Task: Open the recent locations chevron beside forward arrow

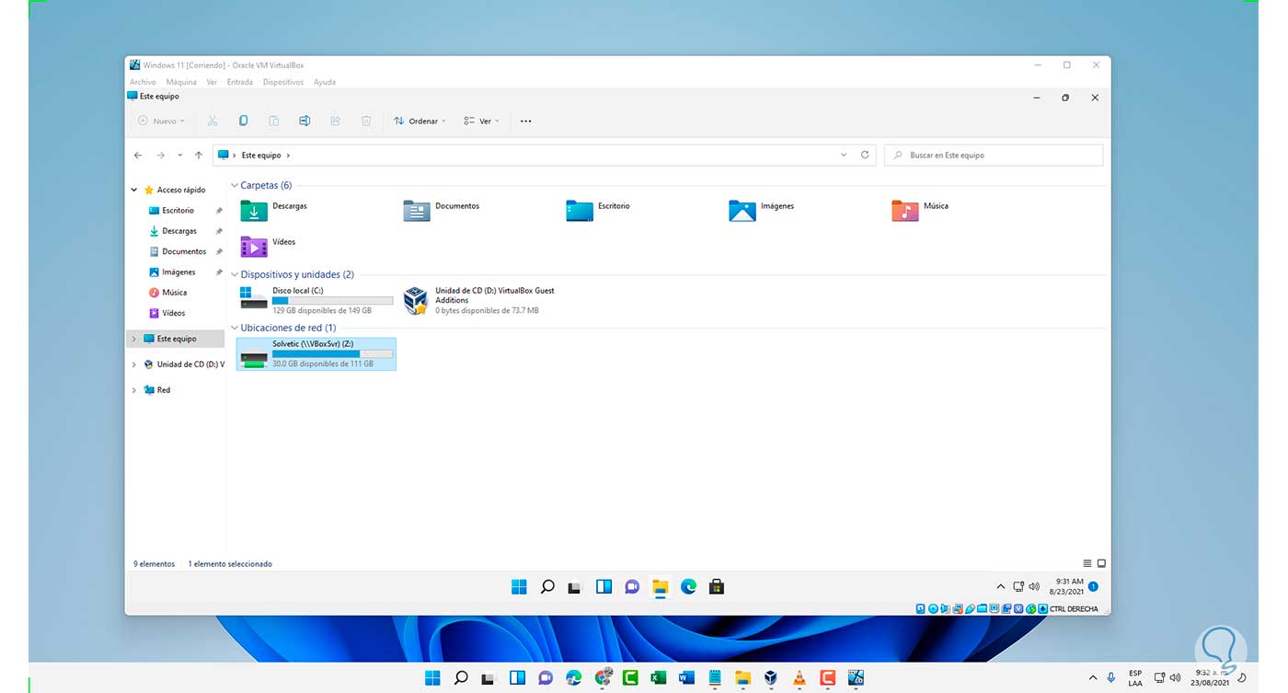Action: click(179, 156)
